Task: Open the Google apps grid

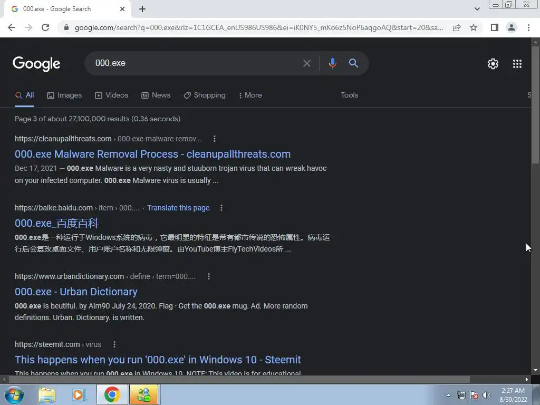Action: pyautogui.click(x=517, y=64)
